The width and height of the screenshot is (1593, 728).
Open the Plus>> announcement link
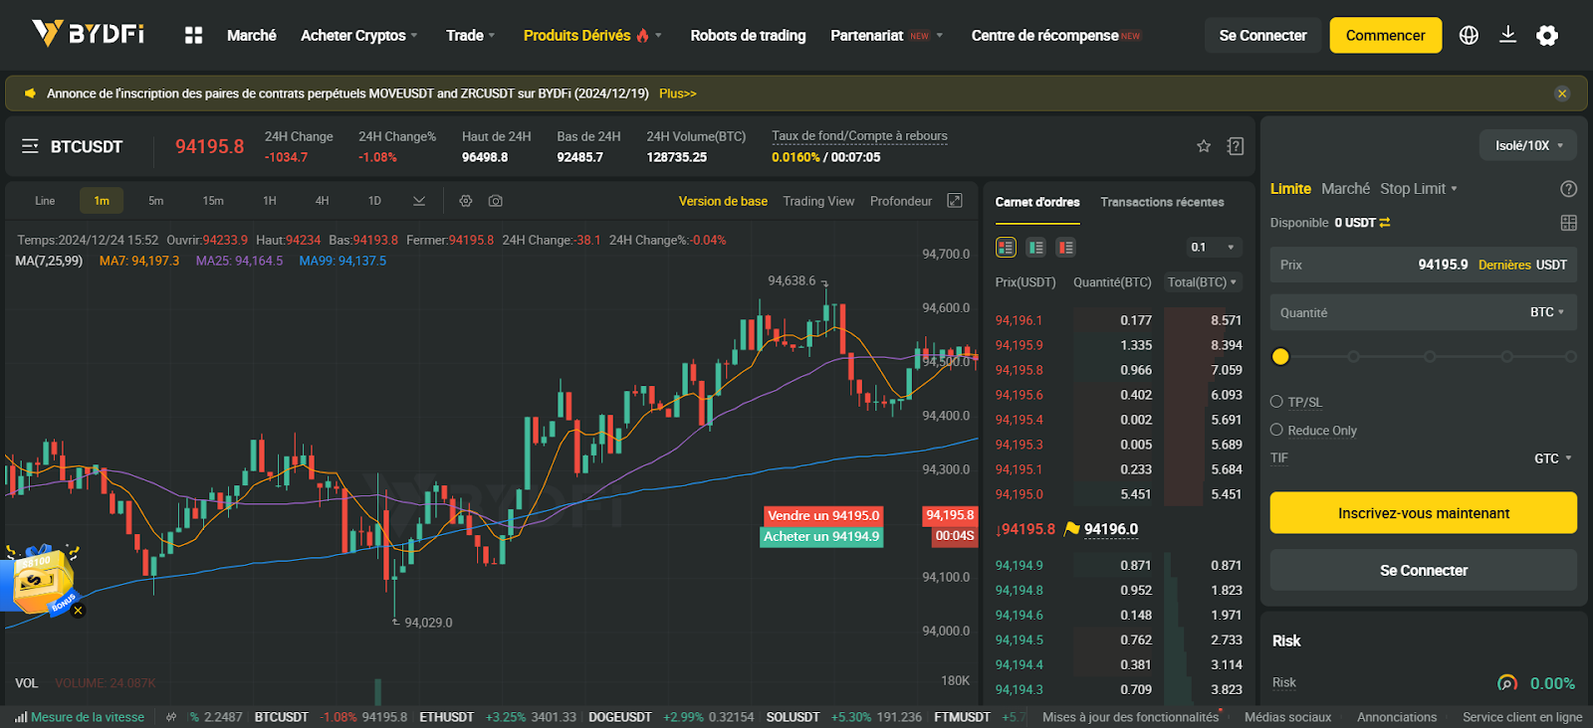click(678, 93)
